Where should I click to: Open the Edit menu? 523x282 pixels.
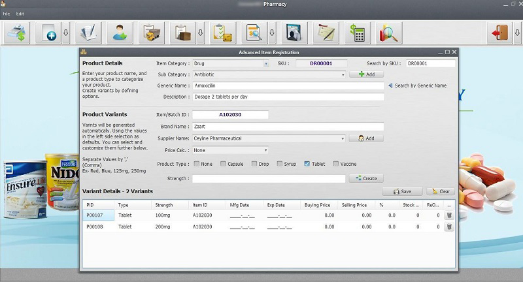(20, 14)
